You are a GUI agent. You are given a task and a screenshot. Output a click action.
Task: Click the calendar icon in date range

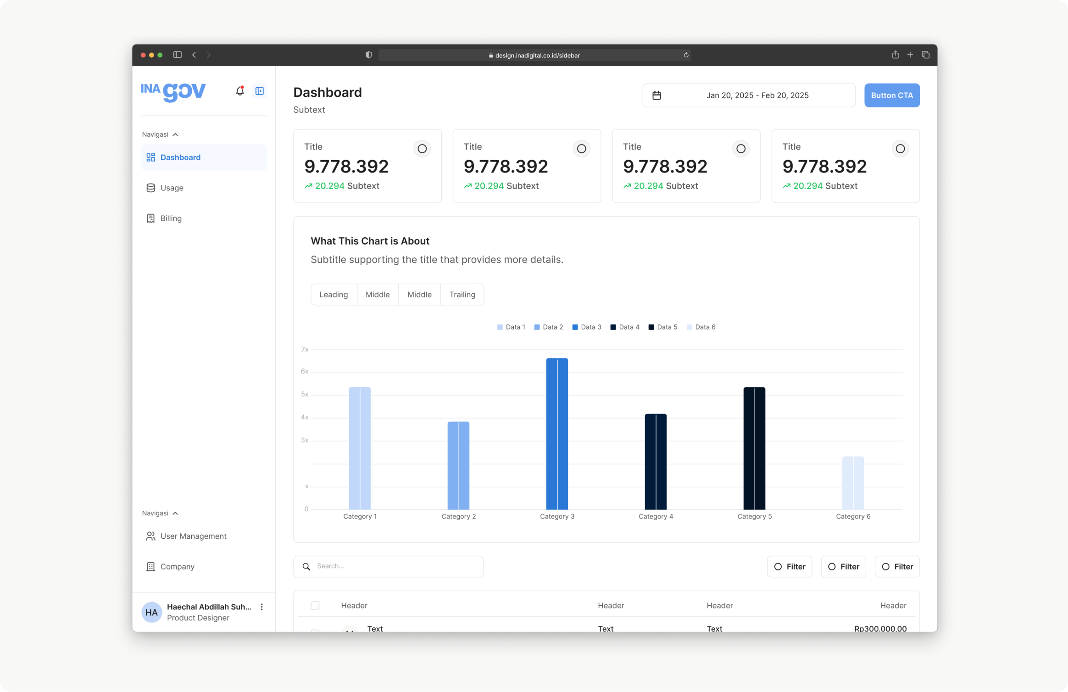(656, 95)
